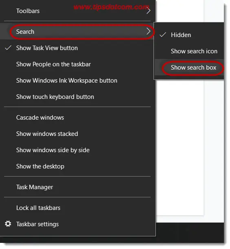Click the checkmark beside Show Task View button
The width and height of the screenshot is (230, 249).
(8, 48)
